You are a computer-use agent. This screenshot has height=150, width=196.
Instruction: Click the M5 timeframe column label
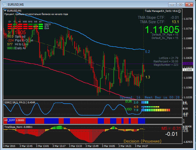click(x=36, y=22)
